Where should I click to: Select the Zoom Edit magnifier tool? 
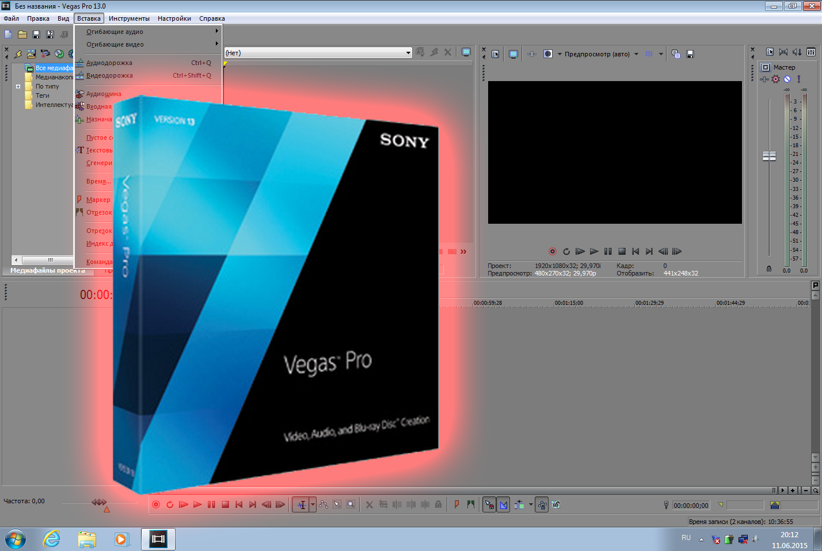(x=351, y=505)
